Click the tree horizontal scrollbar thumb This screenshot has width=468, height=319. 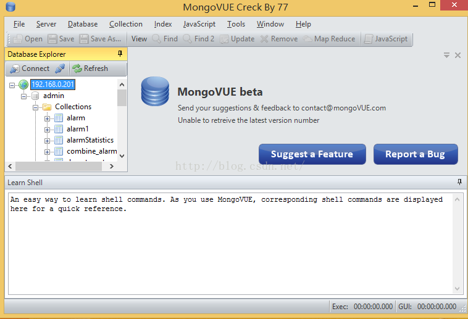(59, 166)
